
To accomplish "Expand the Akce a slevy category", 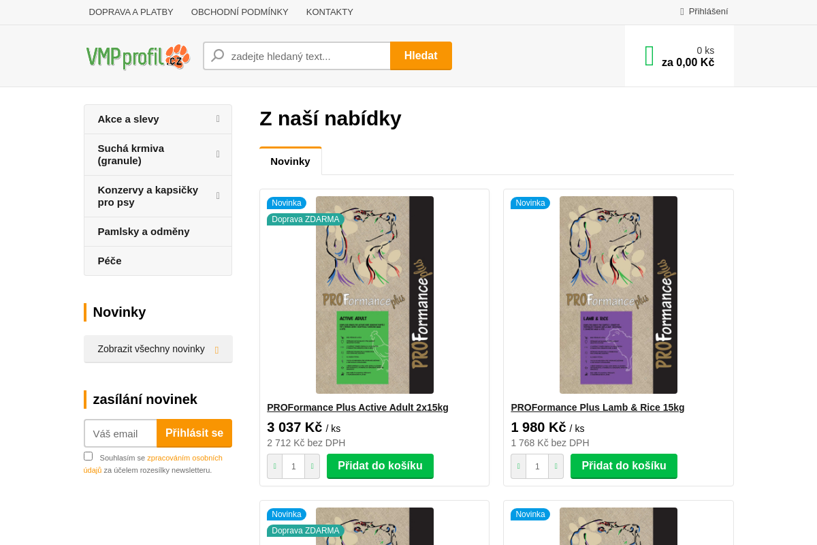I will tap(218, 119).
